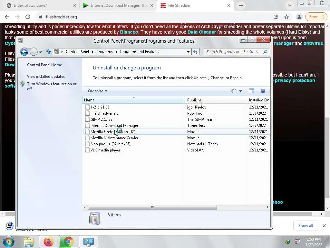
Task: Click Chrome's back navigation arrow
Action: coord(7,17)
